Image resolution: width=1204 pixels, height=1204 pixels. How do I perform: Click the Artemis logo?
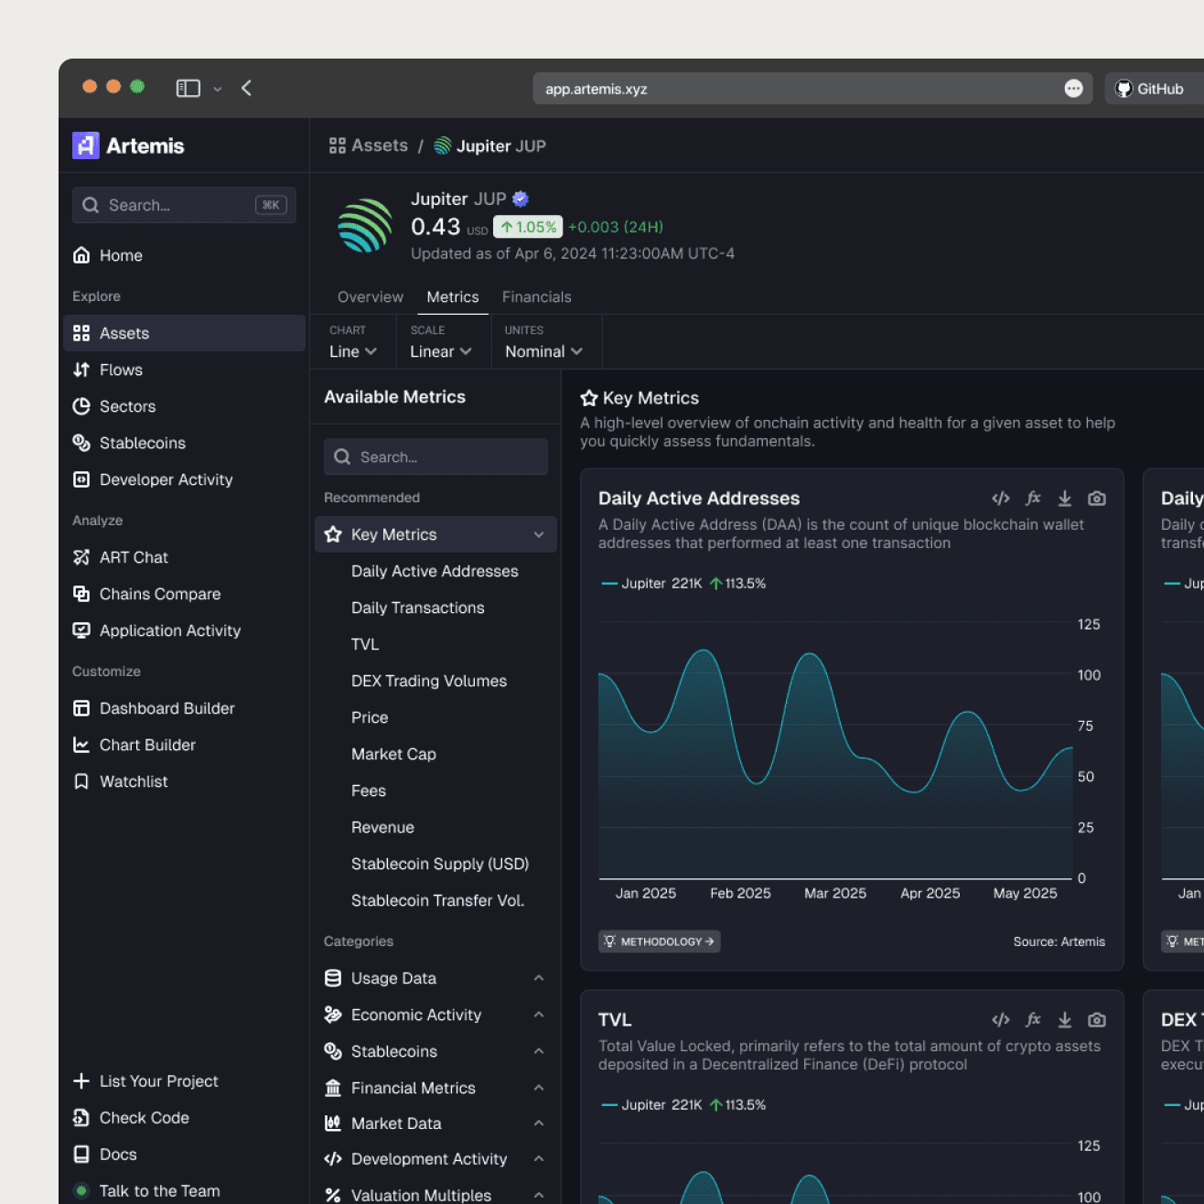128,145
